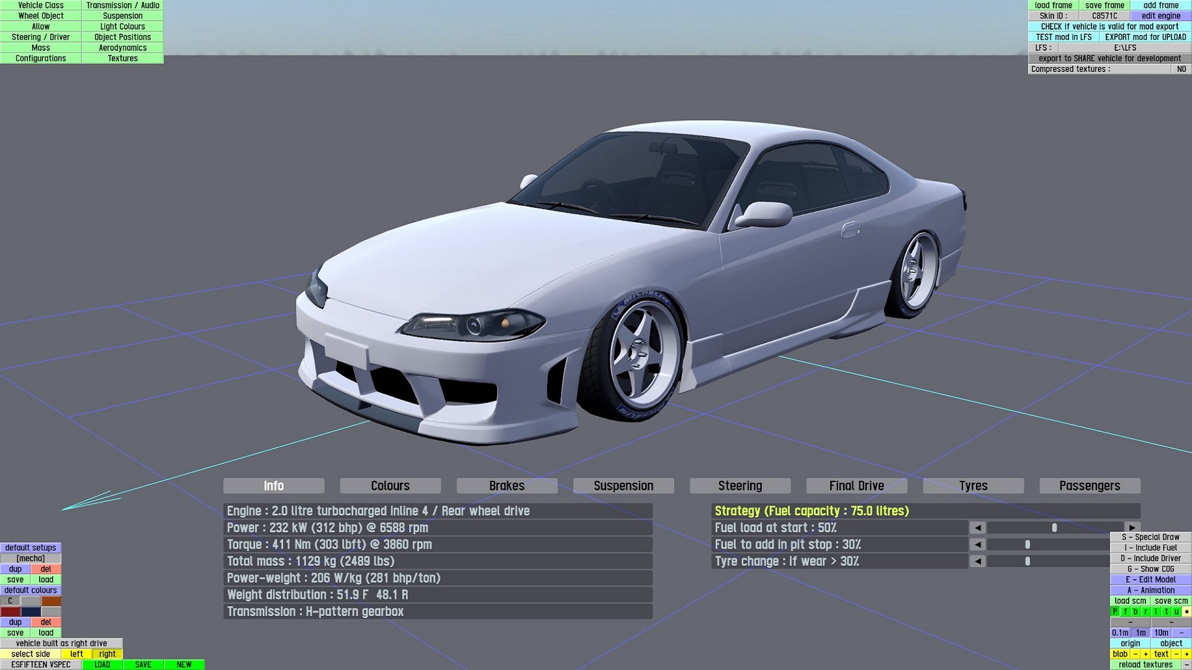
Task: Toggle Compressed textures NO button
Action: coord(1181,69)
